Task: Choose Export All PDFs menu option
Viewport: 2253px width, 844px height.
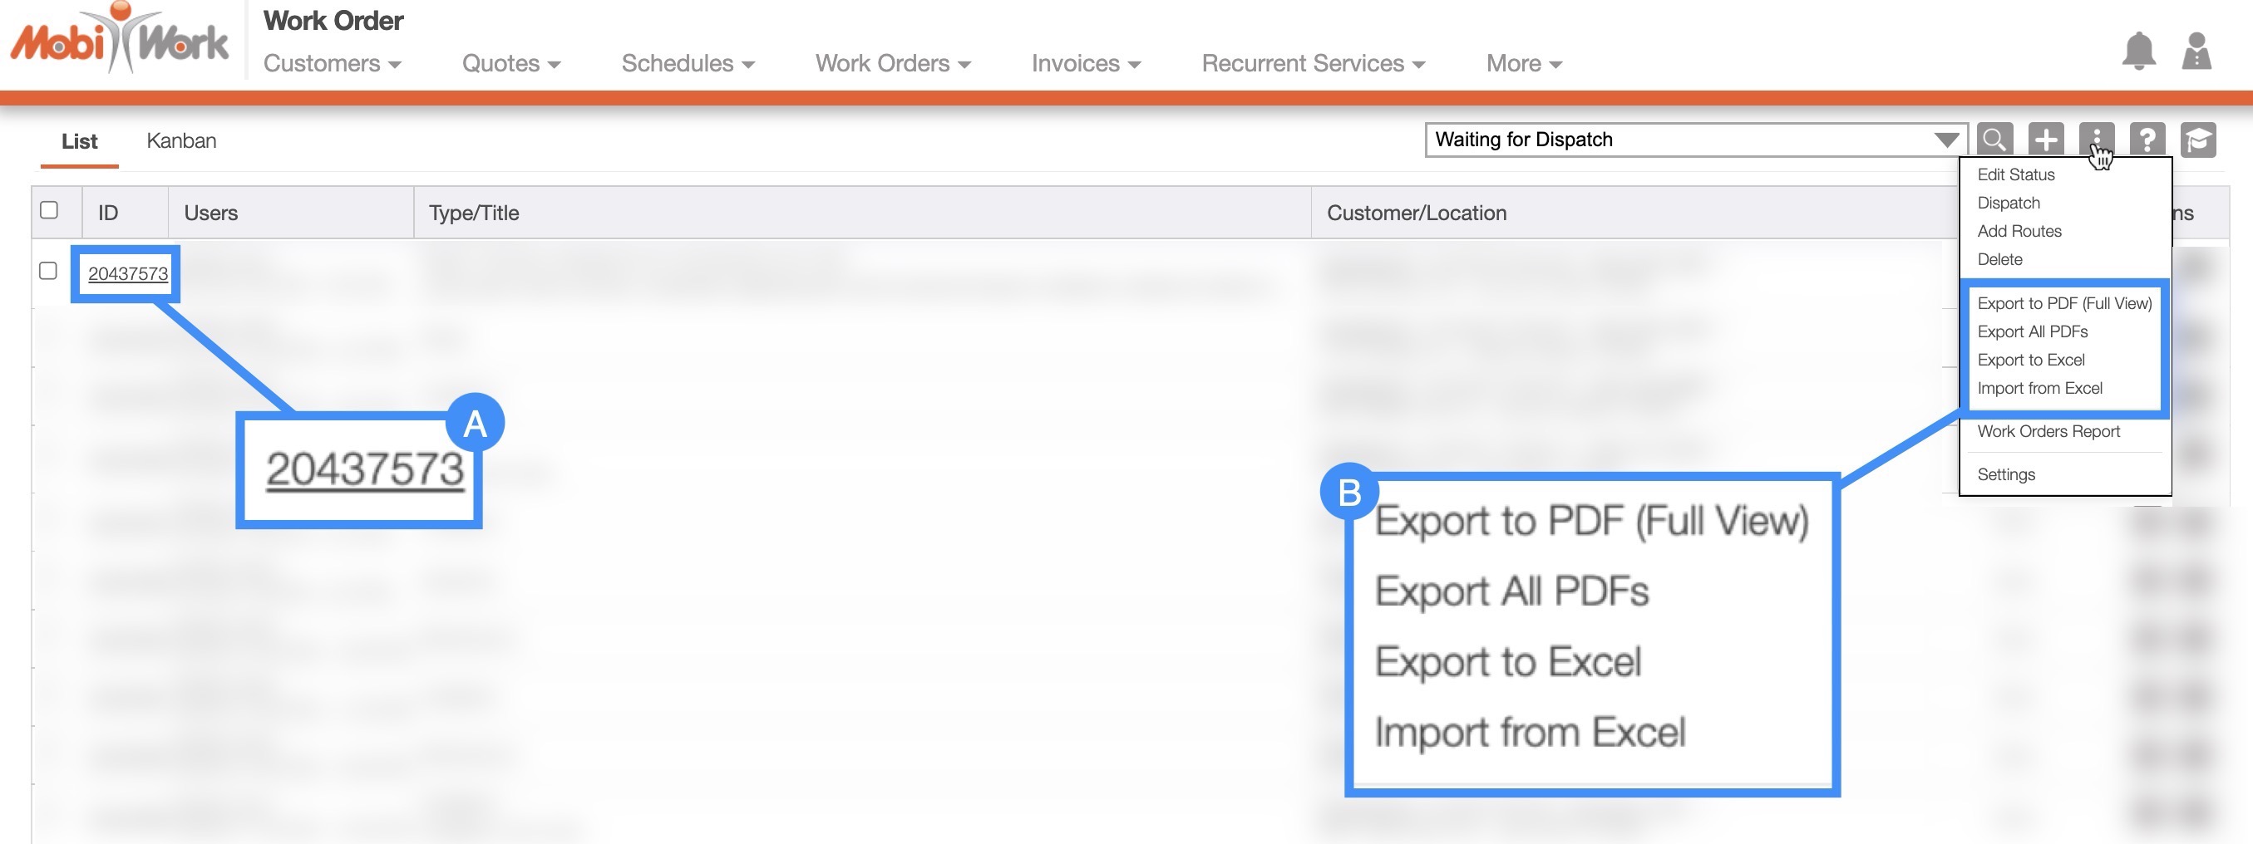Action: pos(2032,332)
